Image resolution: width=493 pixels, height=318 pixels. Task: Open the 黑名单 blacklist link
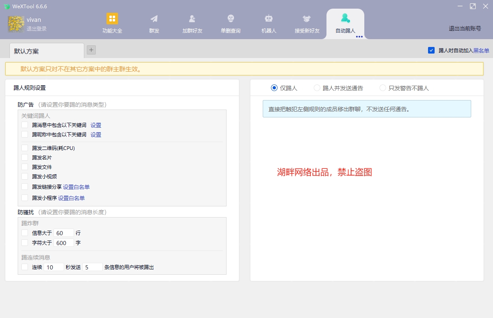482,50
